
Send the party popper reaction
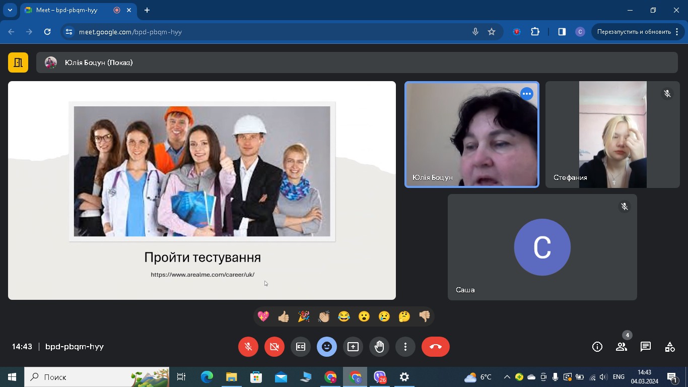(x=304, y=316)
